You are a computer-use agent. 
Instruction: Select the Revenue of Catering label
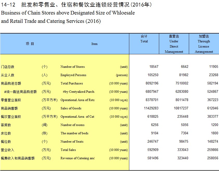point(77,158)
